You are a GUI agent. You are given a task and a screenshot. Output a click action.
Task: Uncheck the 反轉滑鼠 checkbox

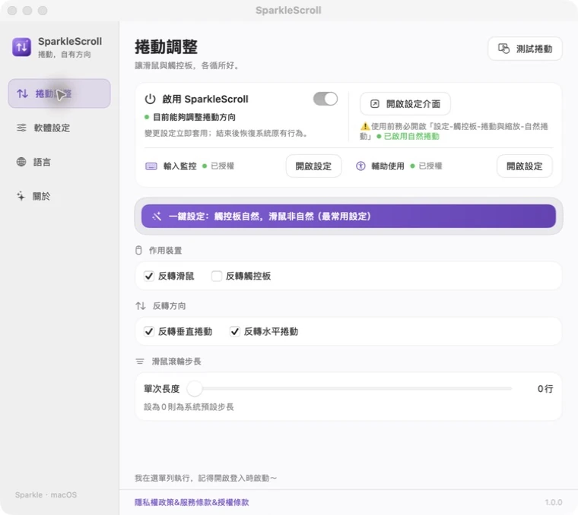(149, 276)
